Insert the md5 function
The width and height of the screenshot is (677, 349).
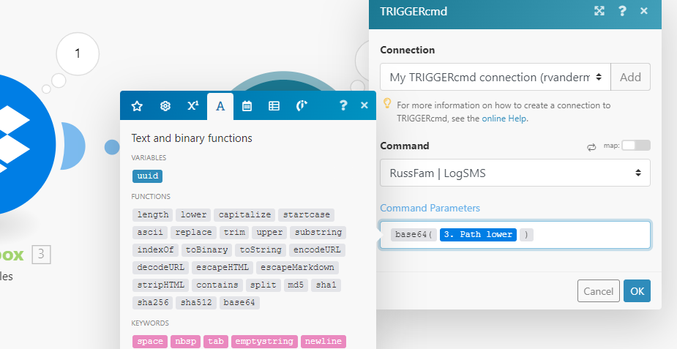296,285
